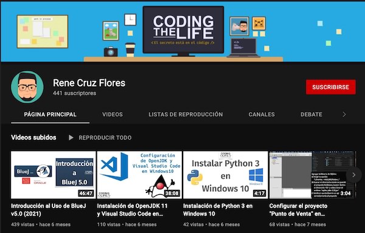Click the 441 suscriptores text
Viewport: 365px width, 233px height.
click(x=74, y=93)
